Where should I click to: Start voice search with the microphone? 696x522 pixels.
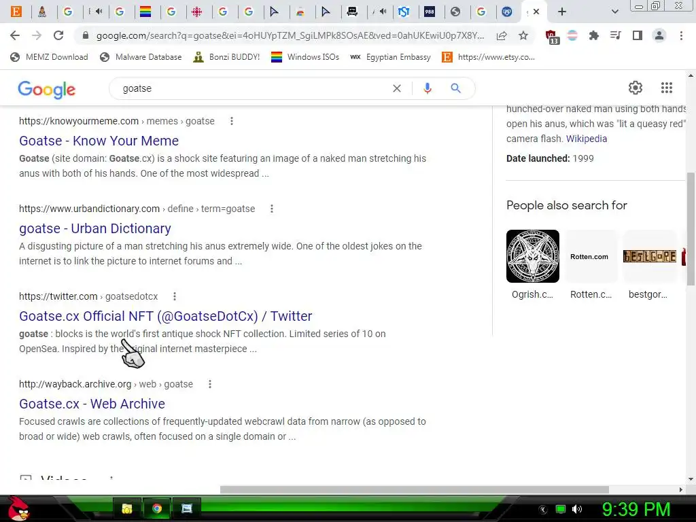tap(428, 88)
